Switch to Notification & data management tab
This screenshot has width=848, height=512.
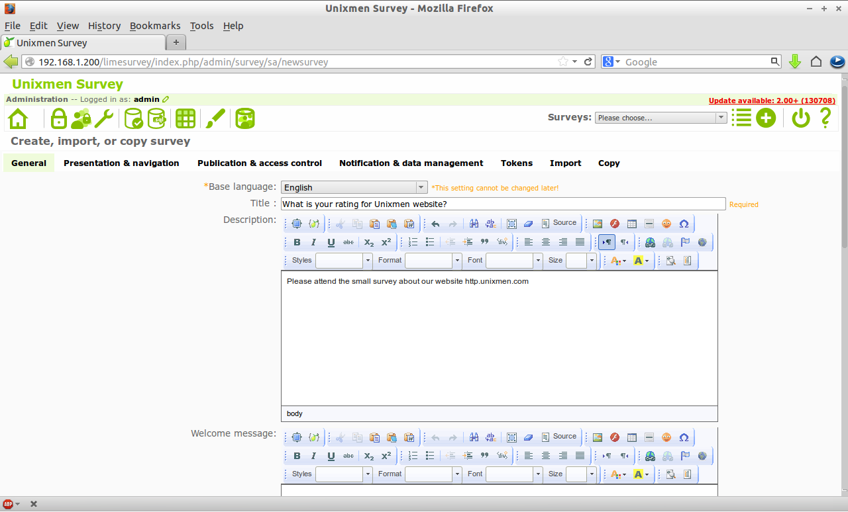coord(411,163)
